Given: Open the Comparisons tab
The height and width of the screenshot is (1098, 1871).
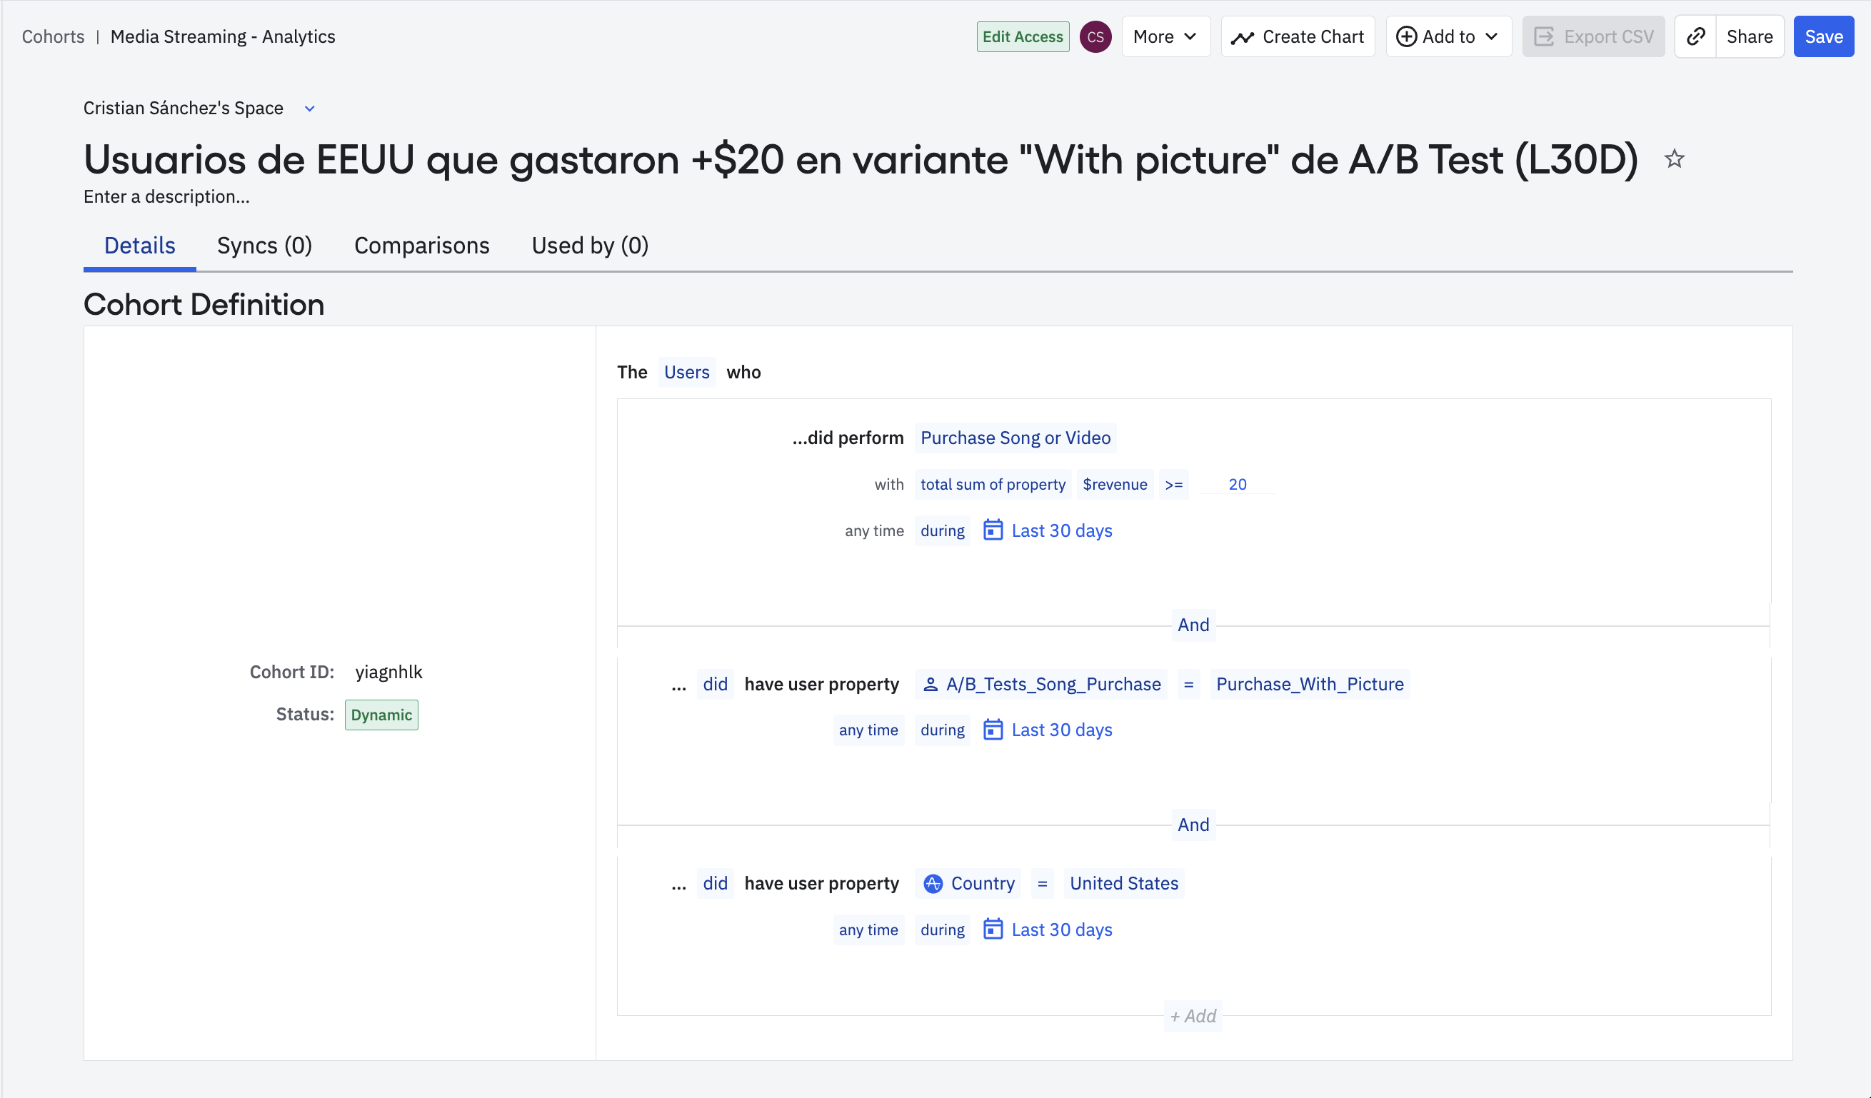Looking at the screenshot, I should point(422,246).
